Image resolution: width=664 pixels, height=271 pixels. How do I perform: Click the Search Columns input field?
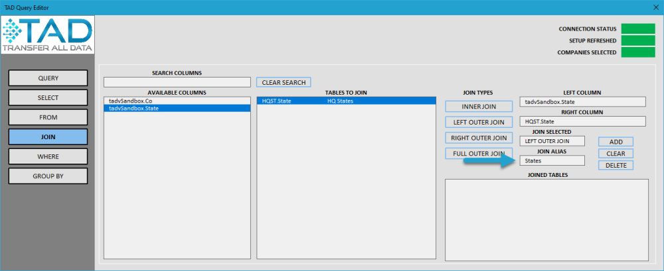tap(177, 82)
